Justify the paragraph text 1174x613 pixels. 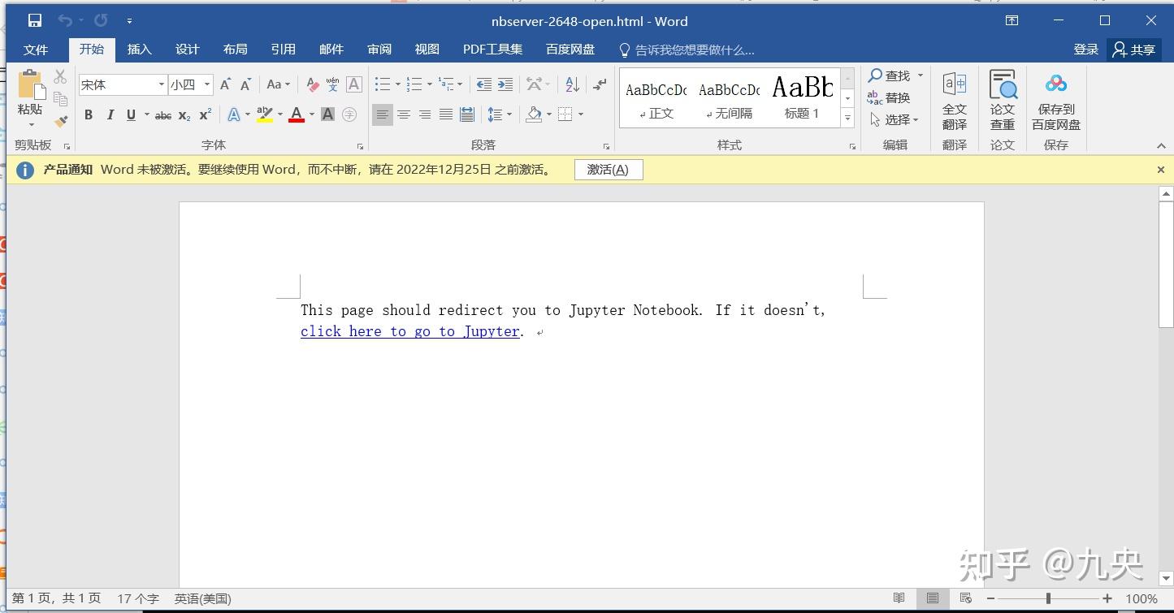(446, 114)
